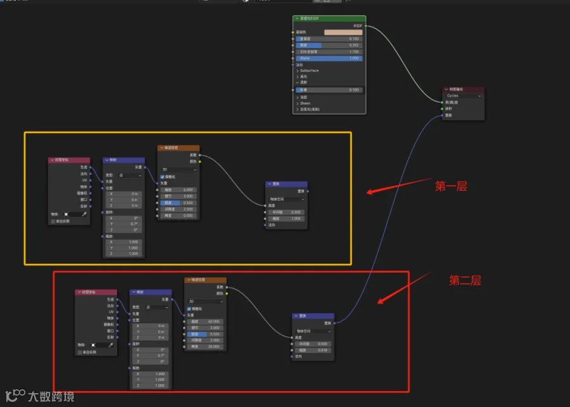Viewport: 570px width, 407px height.
Task: Enable the From Instancer checkbox in the upper Texture Coordinate node
Action: [x=53, y=221]
